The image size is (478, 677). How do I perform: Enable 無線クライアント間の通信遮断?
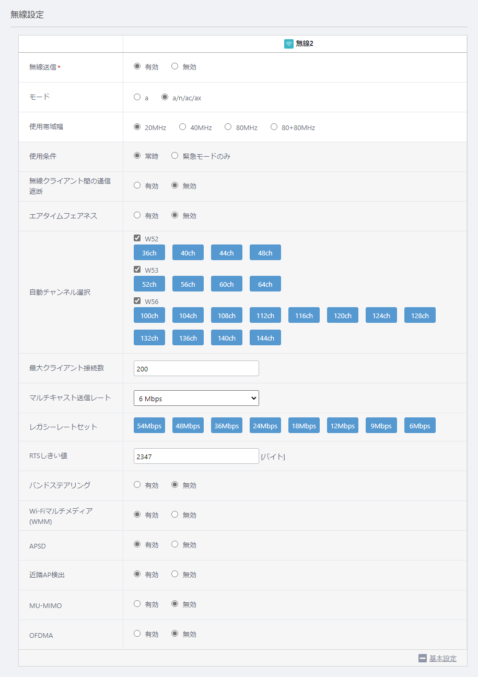(137, 185)
